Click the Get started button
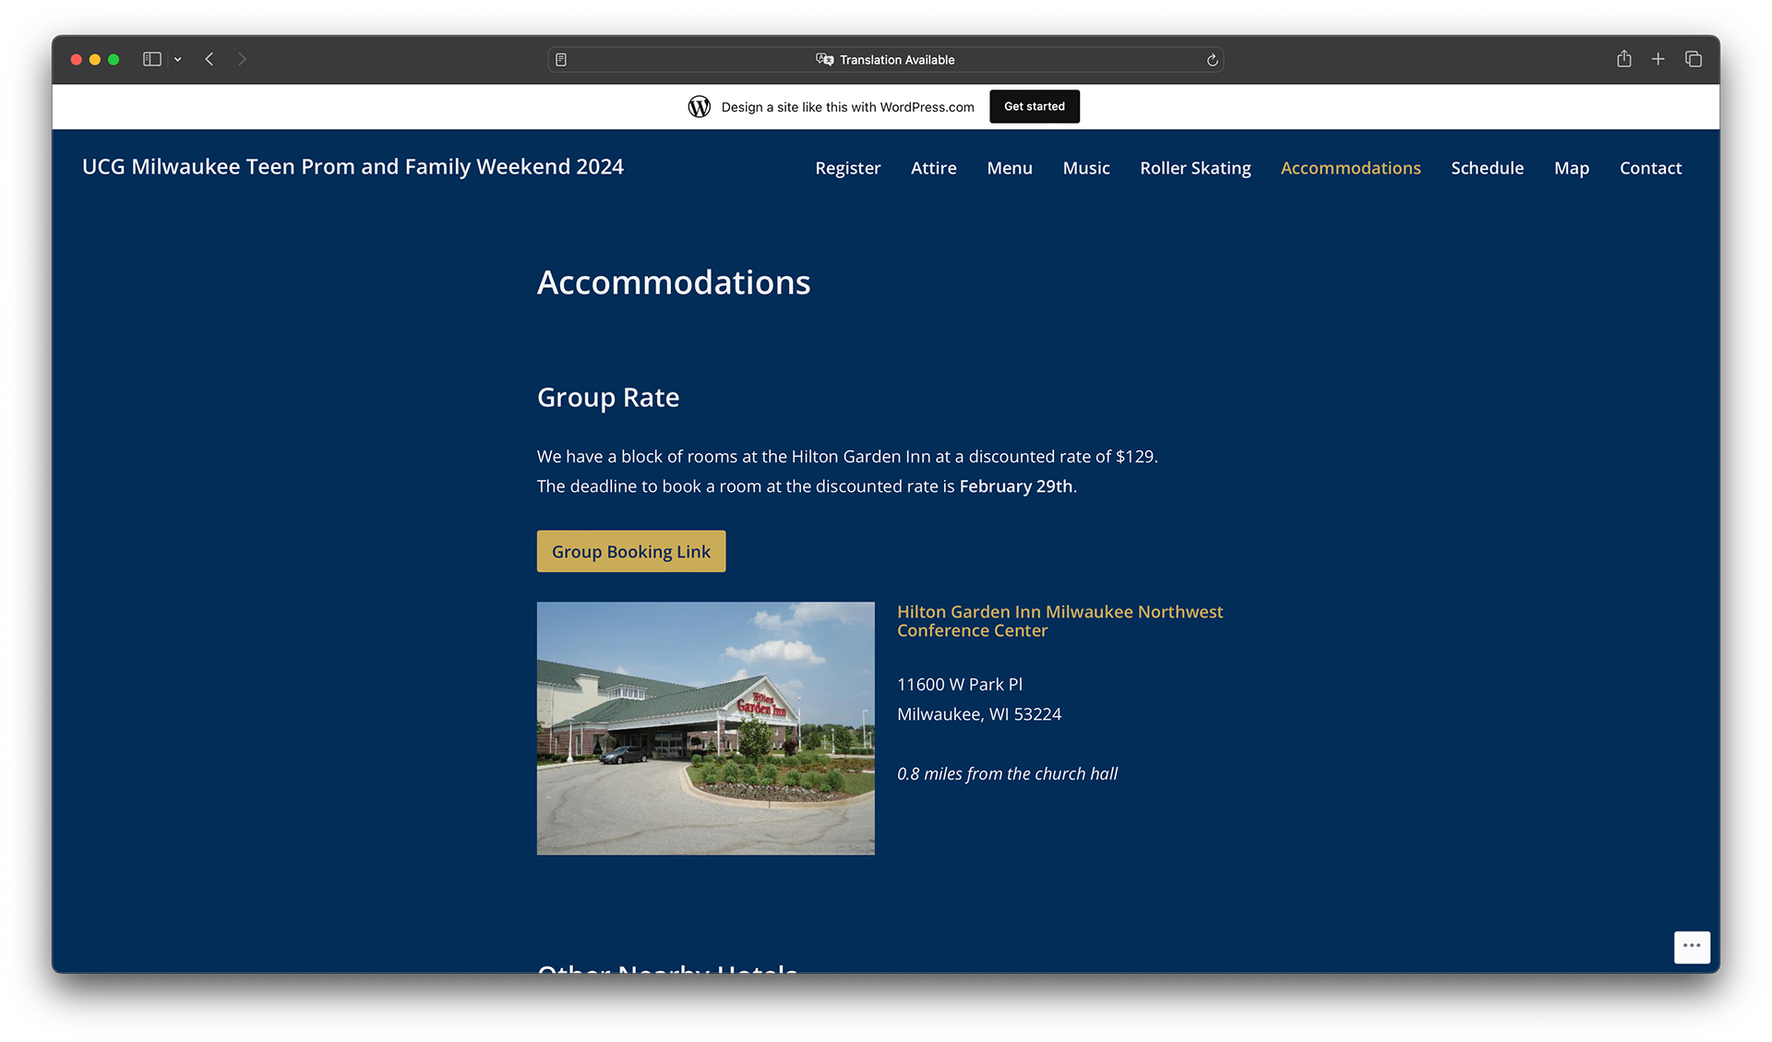Viewport: 1772px width, 1042px height. (1035, 106)
